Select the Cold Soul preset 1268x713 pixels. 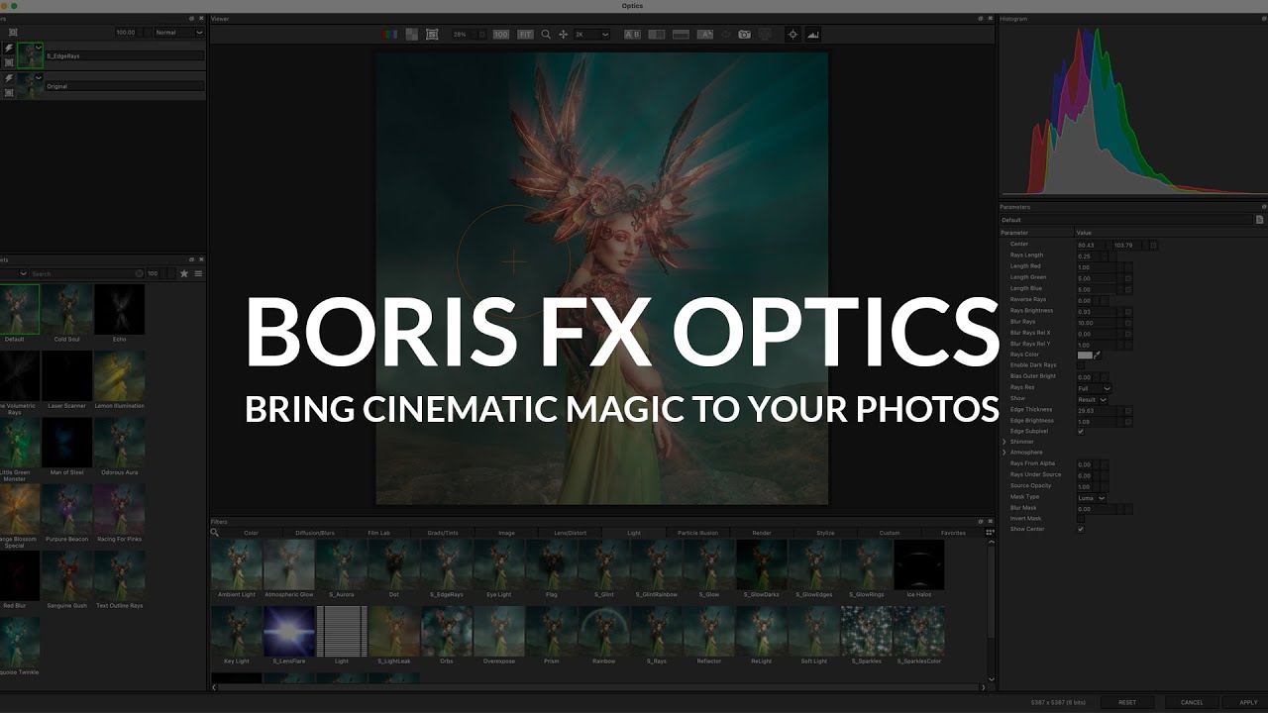tap(67, 310)
